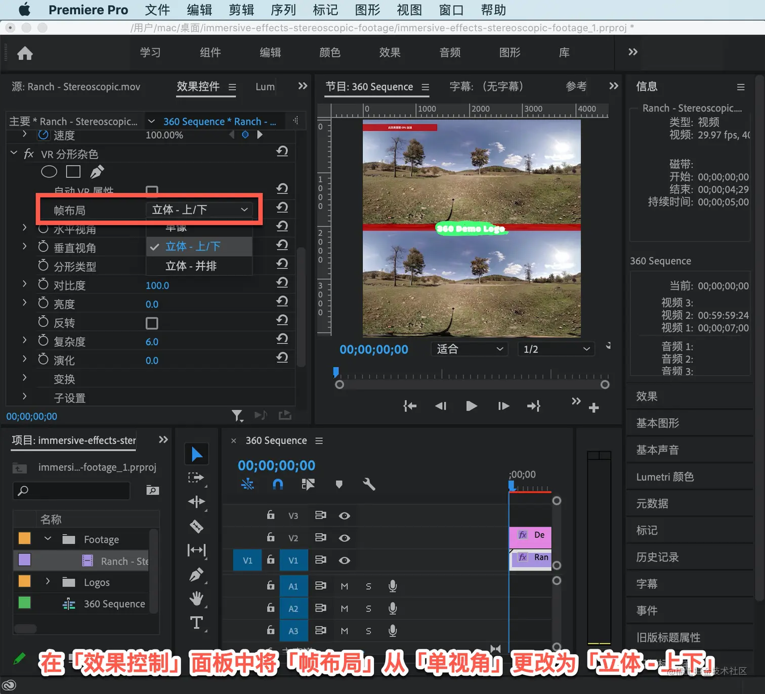Toggle linked selection in timeline

tap(308, 485)
